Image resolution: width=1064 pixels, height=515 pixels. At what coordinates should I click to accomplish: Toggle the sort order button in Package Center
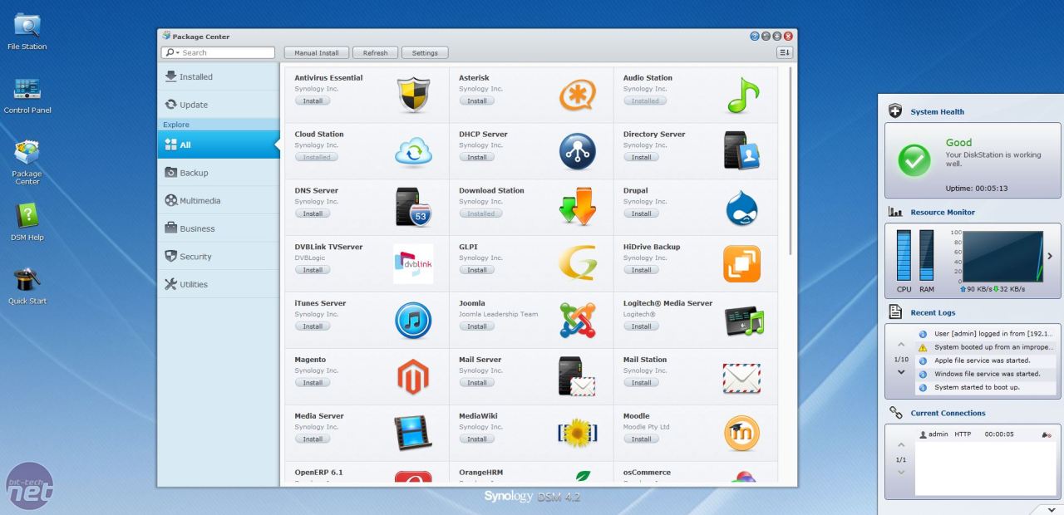tap(785, 52)
